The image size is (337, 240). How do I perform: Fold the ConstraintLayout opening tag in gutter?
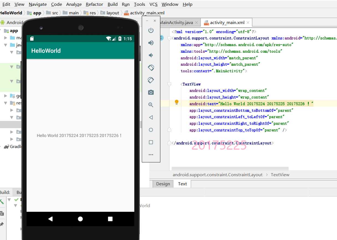point(169,38)
